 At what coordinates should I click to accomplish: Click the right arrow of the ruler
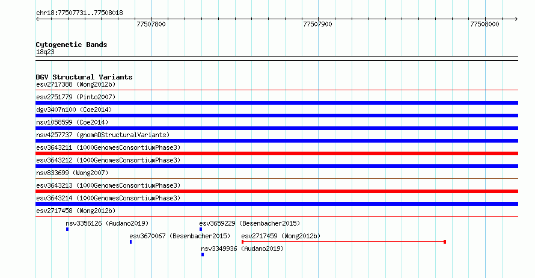pos(516,19)
